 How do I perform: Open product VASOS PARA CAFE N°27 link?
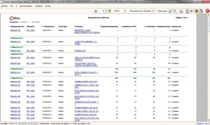tap(86, 64)
